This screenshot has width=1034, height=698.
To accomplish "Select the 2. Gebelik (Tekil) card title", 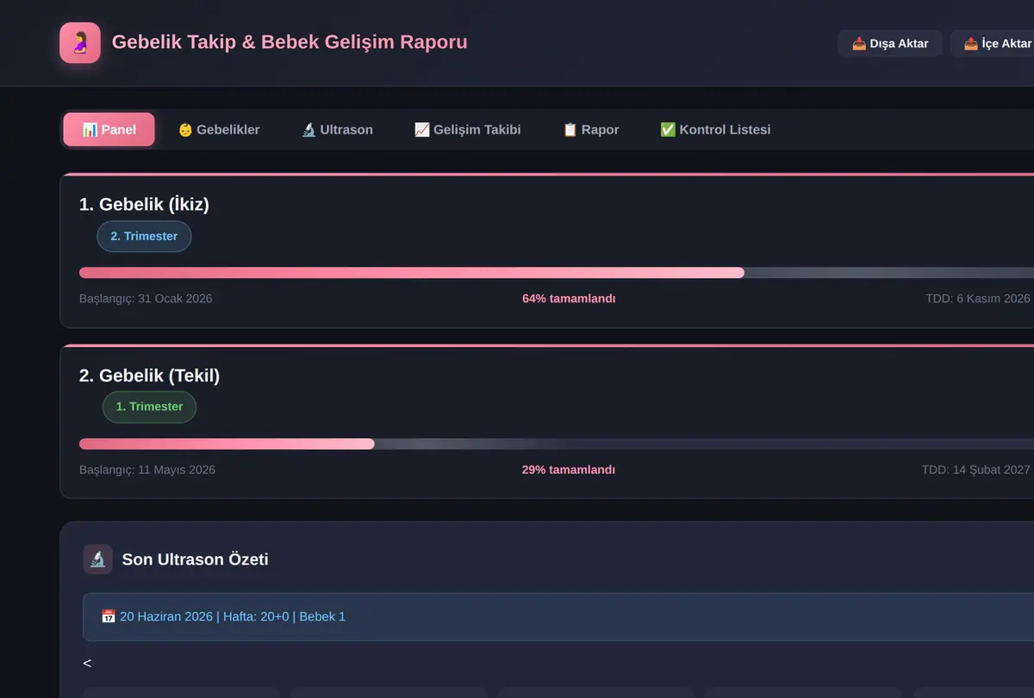I will (x=150, y=375).
